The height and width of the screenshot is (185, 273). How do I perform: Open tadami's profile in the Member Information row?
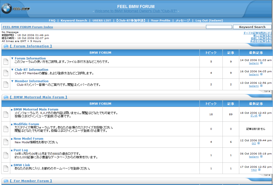(254, 86)
